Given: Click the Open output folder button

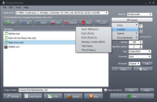Looking at the screenshot, I should click(147, 90).
